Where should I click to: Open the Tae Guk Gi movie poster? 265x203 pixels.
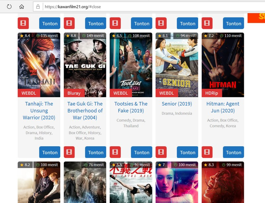(x=85, y=65)
